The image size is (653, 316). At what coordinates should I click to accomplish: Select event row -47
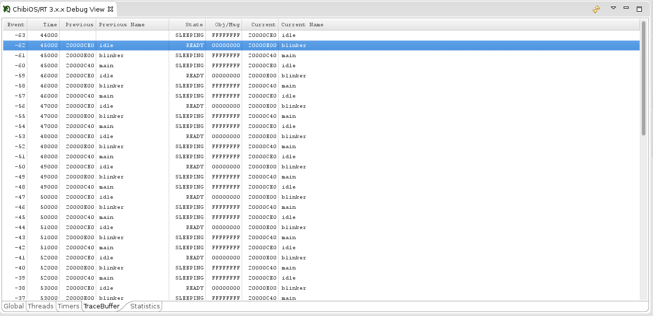[x=321, y=197]
